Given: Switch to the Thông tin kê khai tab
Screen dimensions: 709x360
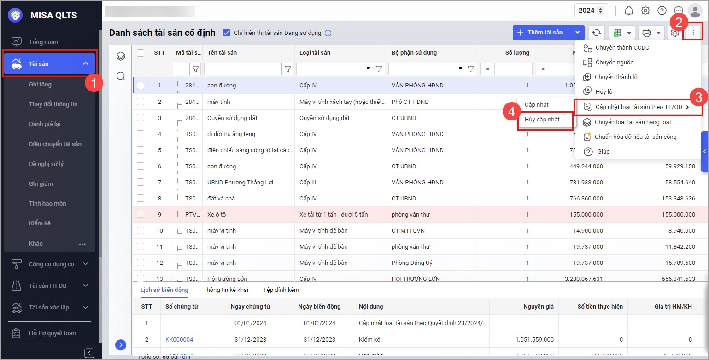Looking at the screenshot, I should tap(225, 290).
